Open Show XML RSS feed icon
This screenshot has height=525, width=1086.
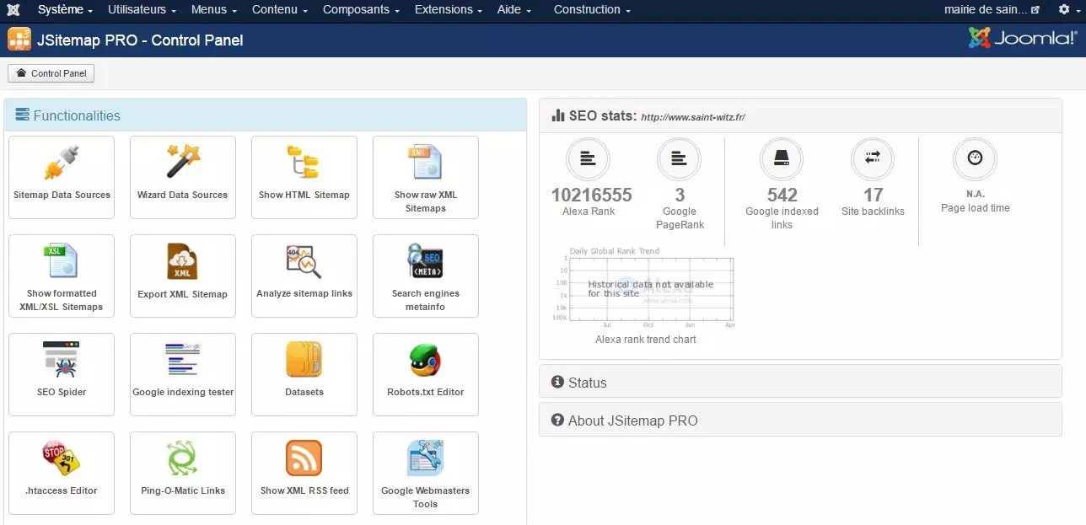[x=304, y=458]
